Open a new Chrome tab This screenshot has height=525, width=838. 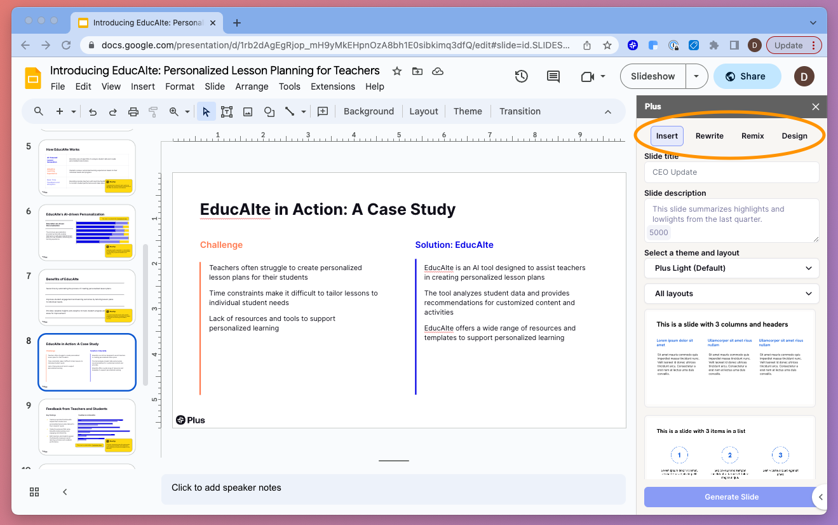click(237, 23)
